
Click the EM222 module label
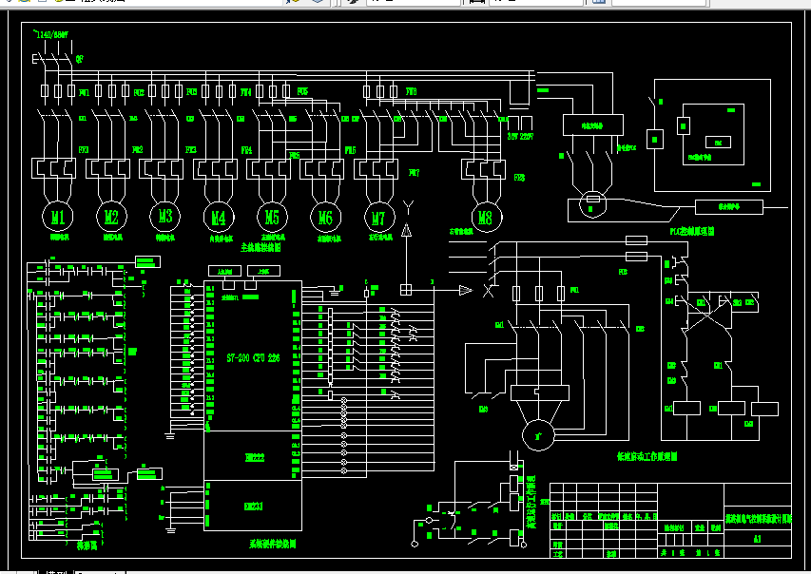(255, 458)
